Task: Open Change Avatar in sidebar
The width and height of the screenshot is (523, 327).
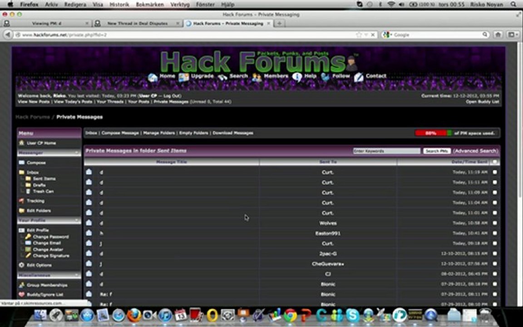Action: coord(48,250)
